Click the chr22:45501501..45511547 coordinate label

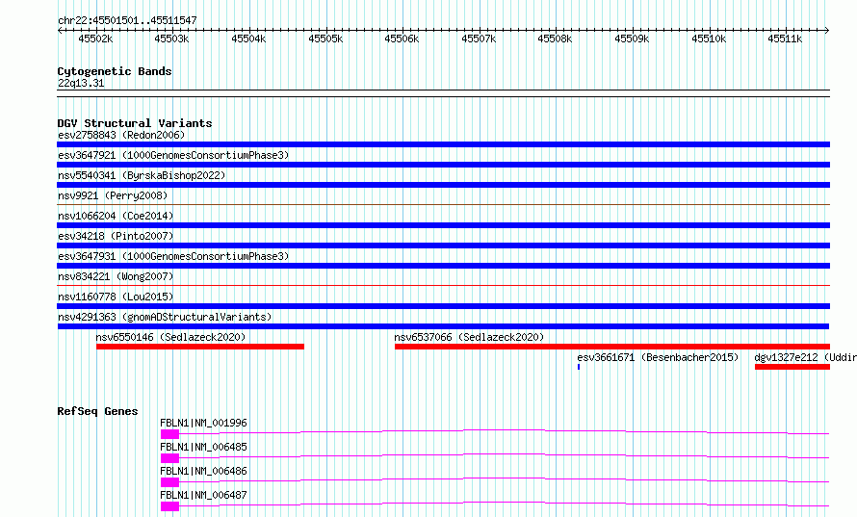point(127,20)
